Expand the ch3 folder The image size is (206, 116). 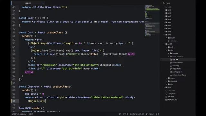tap(164, 16)
